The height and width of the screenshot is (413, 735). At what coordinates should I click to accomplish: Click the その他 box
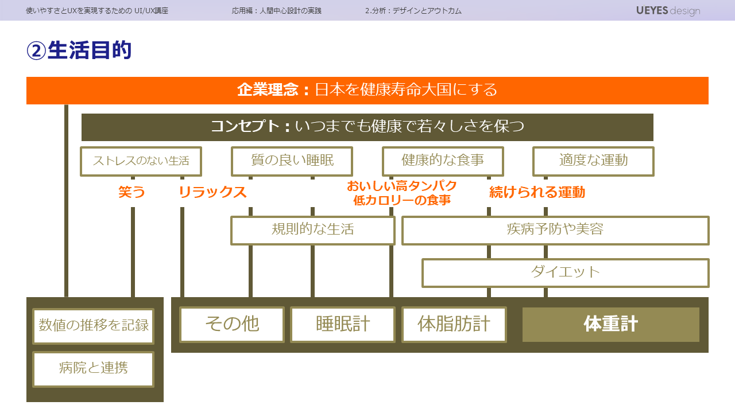click(232, 325)
